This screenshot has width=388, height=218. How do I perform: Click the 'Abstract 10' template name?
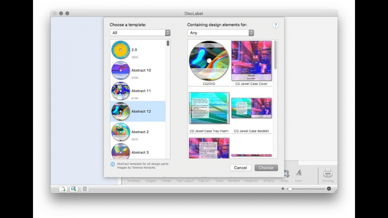coord(141,70)
